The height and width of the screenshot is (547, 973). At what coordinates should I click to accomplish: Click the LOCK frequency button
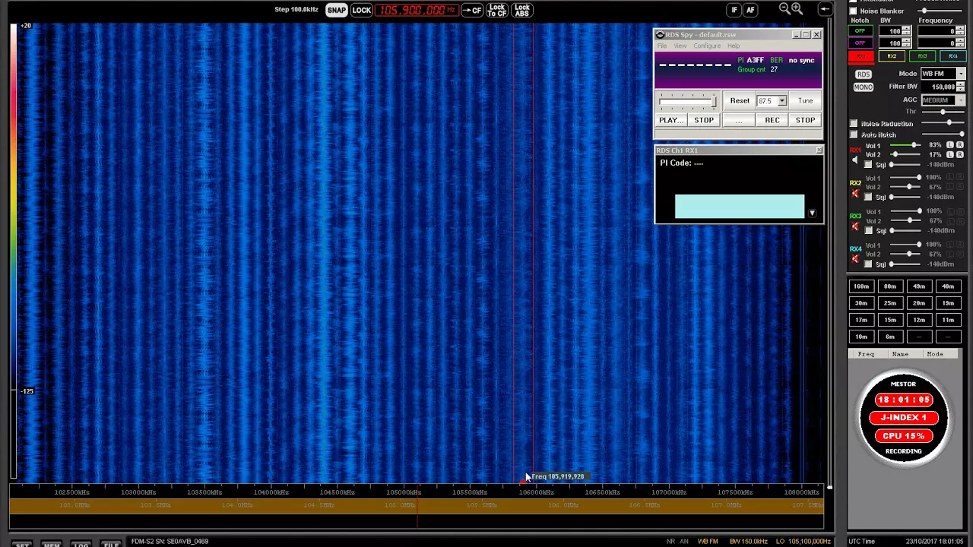tap(362, 10)
